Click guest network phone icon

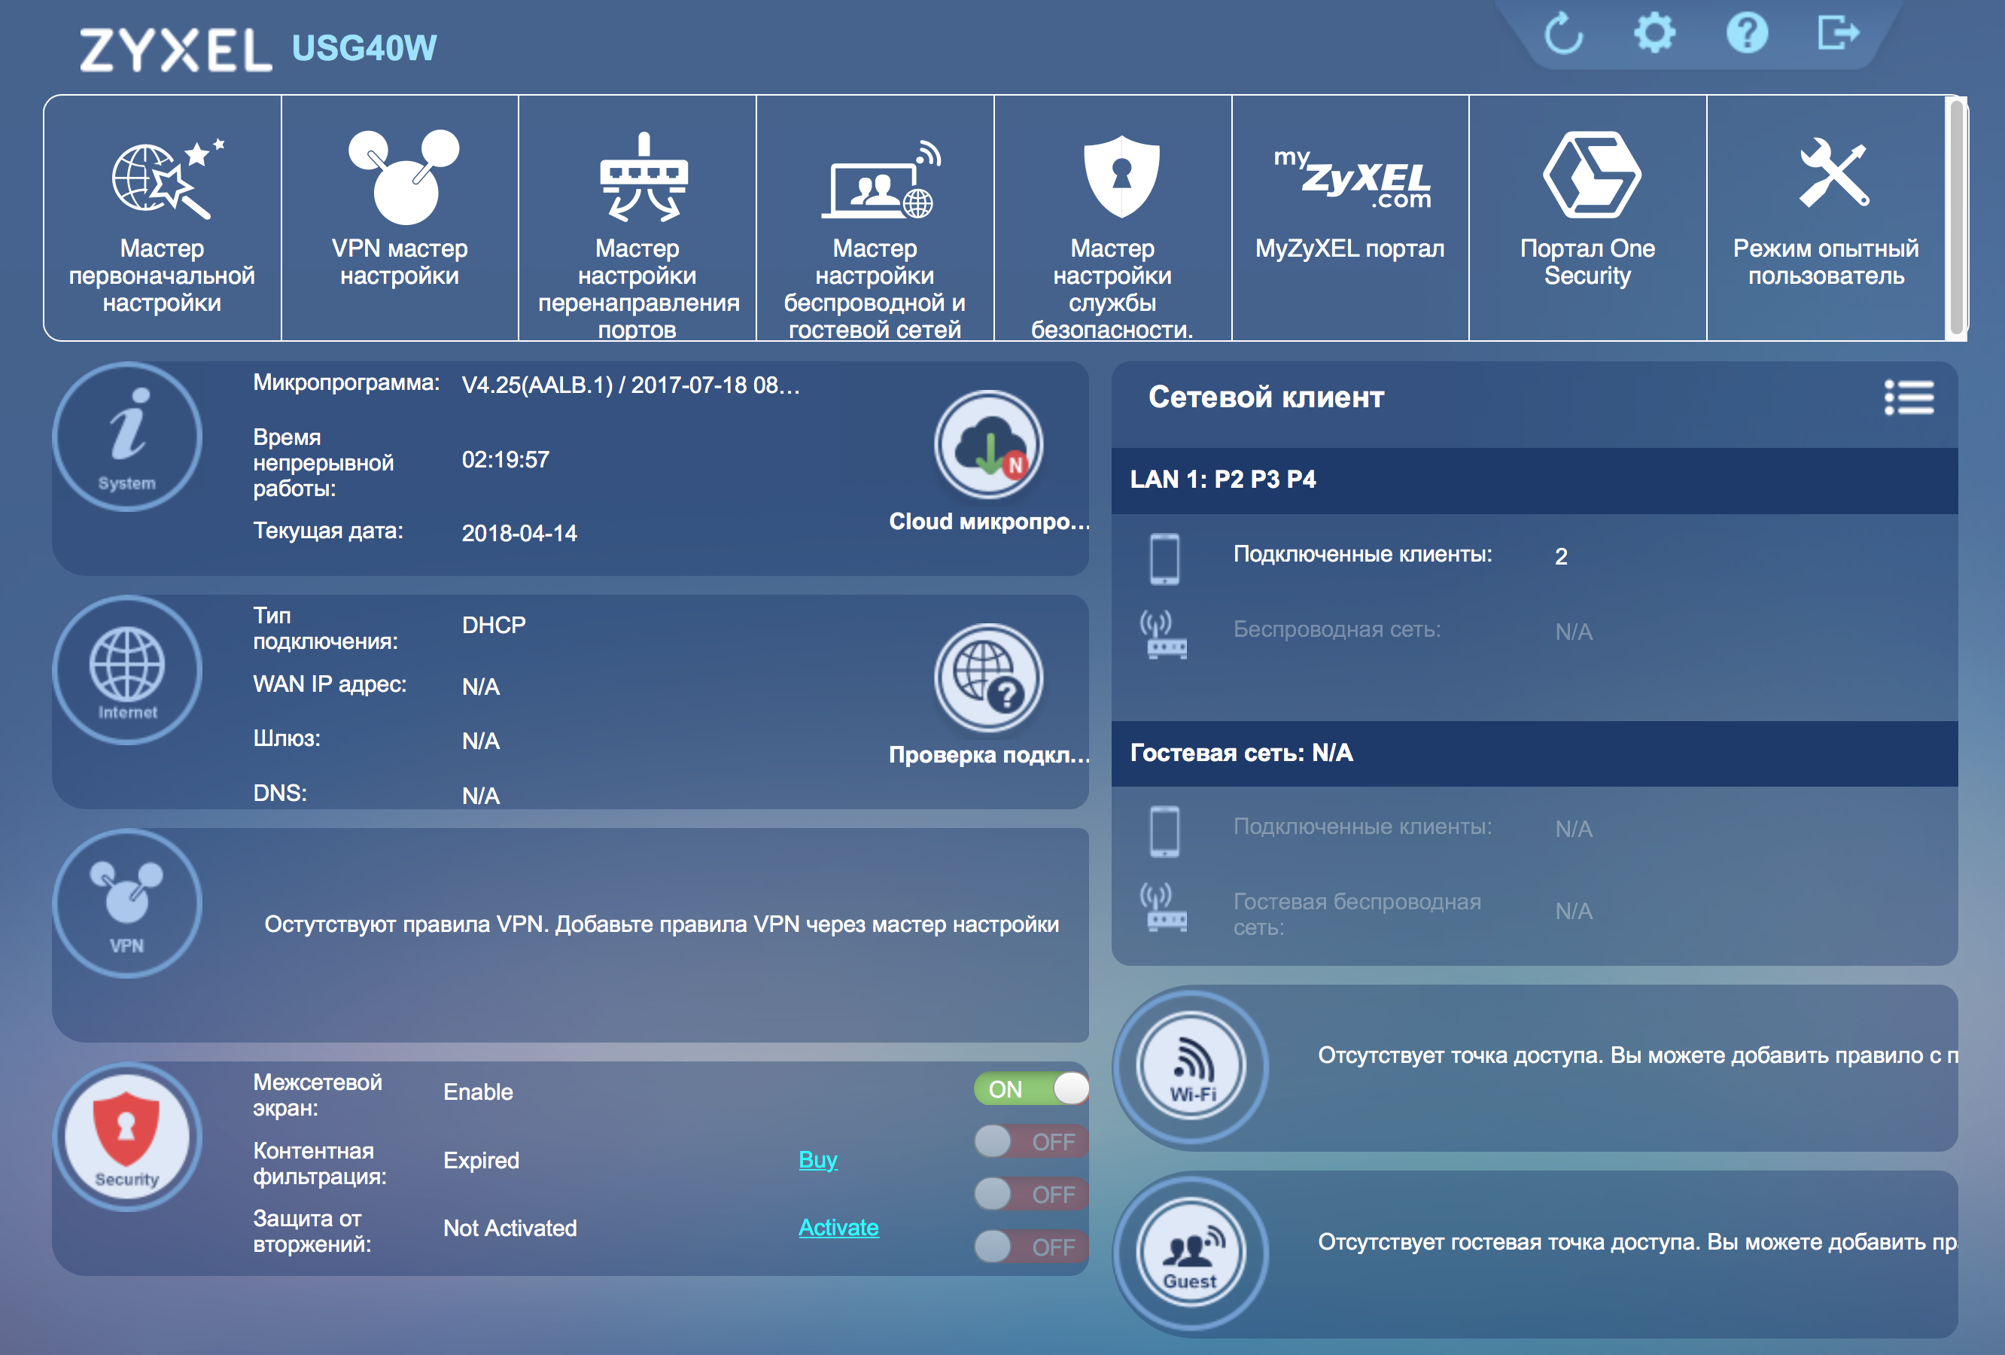1165,831
